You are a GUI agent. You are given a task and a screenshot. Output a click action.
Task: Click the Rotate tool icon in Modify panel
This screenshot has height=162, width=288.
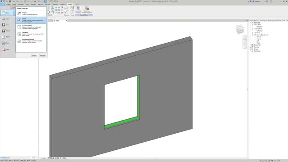tap(48, 12)
